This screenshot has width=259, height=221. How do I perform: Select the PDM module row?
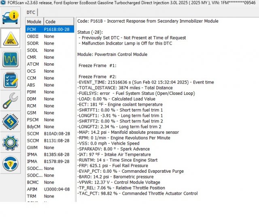[x=50, y=92]
